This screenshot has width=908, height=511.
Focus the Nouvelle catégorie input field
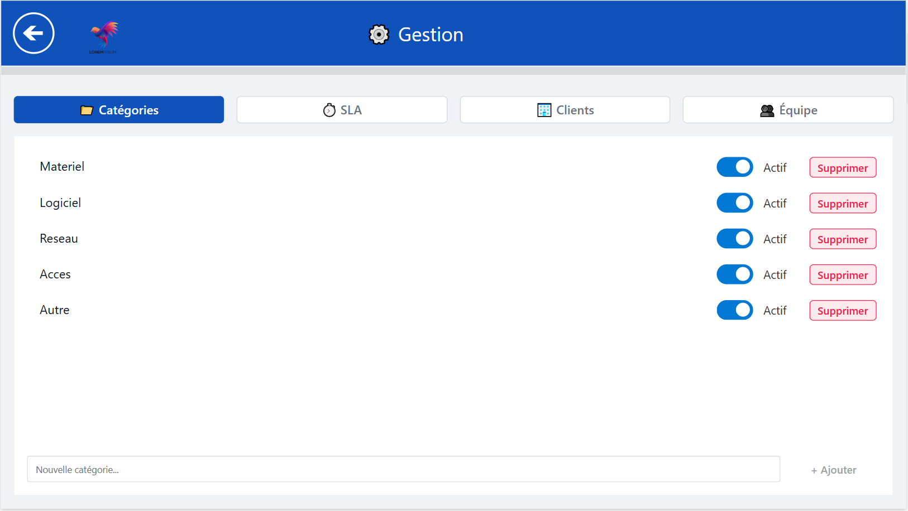coord(403,469)
